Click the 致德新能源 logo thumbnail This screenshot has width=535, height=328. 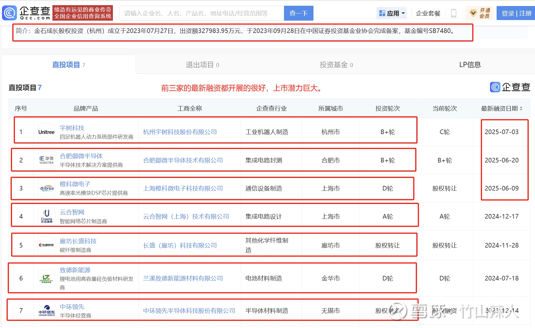(46, 278)
